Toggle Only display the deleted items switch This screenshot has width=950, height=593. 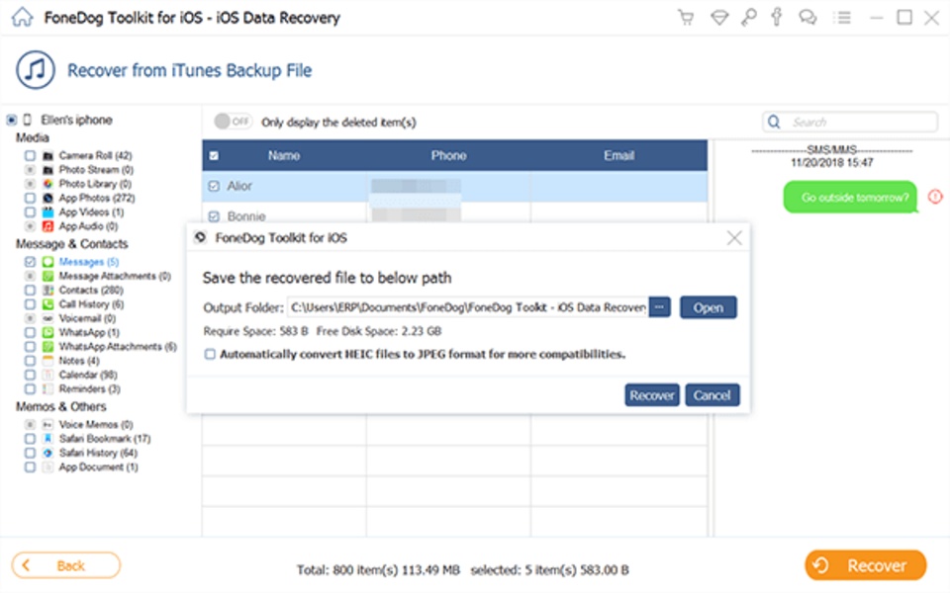point(233,121)
